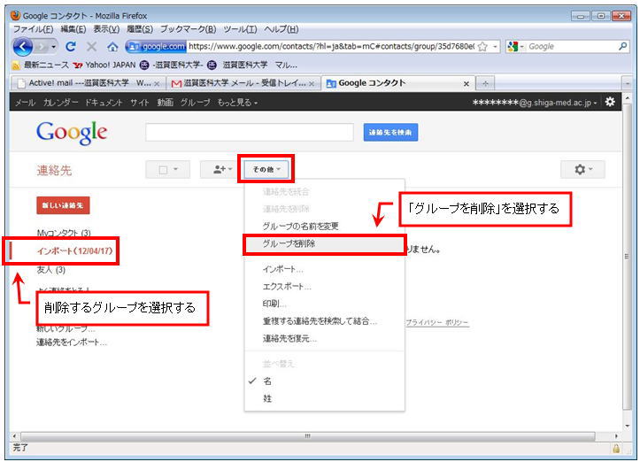Select the インポート(12/04/17) group

(74, 251)
